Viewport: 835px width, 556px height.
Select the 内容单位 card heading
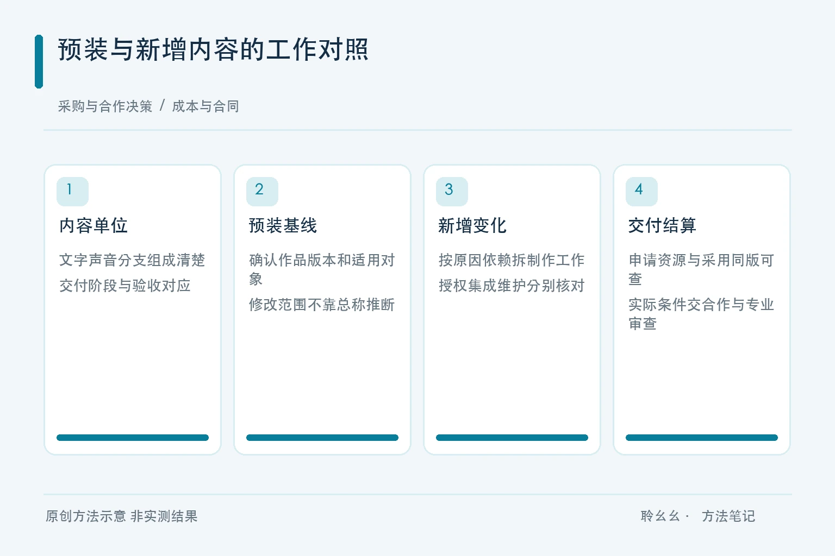(94, 225)
